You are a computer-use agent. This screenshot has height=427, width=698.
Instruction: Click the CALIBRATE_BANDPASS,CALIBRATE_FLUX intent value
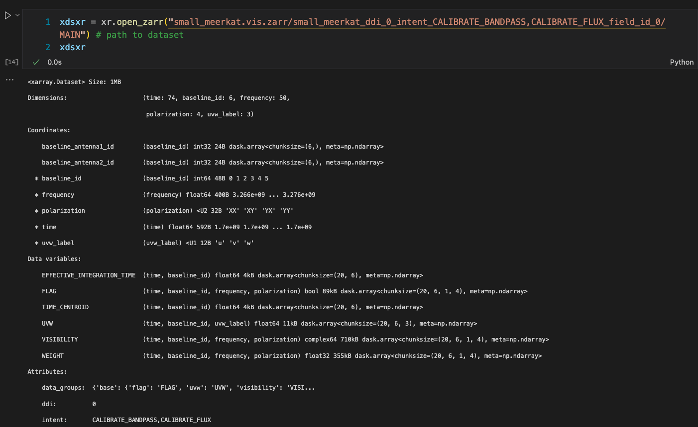click(x=152, y=420)
